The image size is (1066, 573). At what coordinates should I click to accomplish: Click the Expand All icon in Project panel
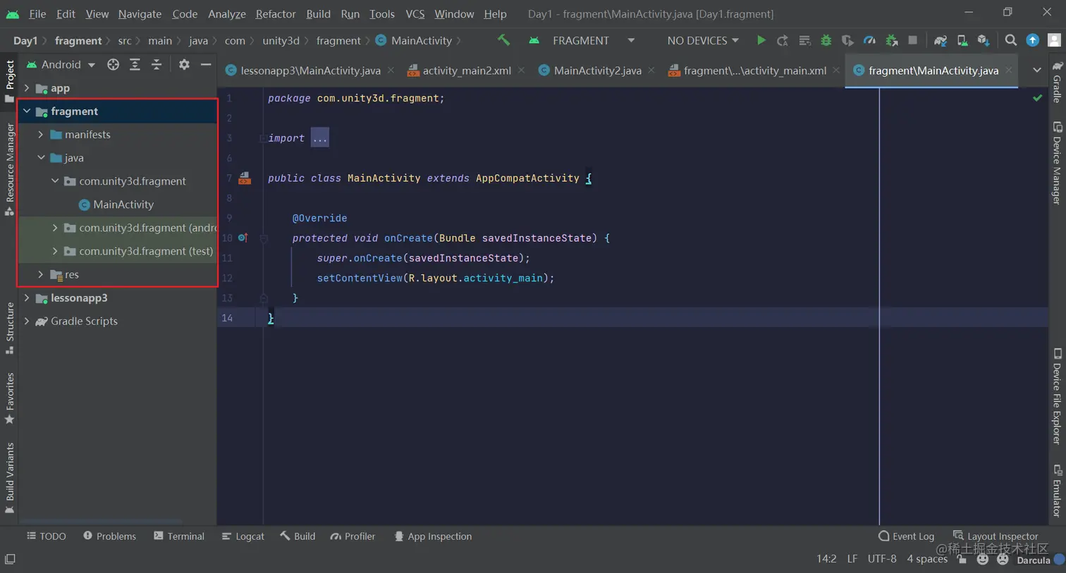click(135, 64)
